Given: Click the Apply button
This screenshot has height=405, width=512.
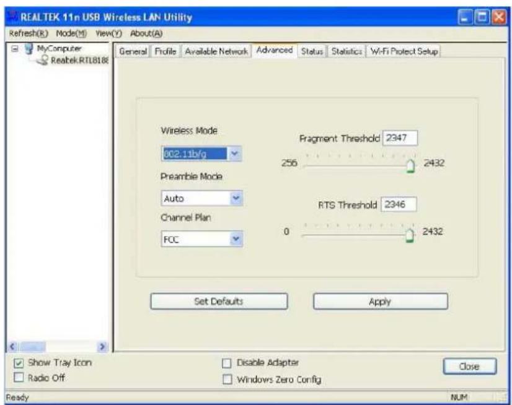Looking at the screenshot, I should (380, 301).
